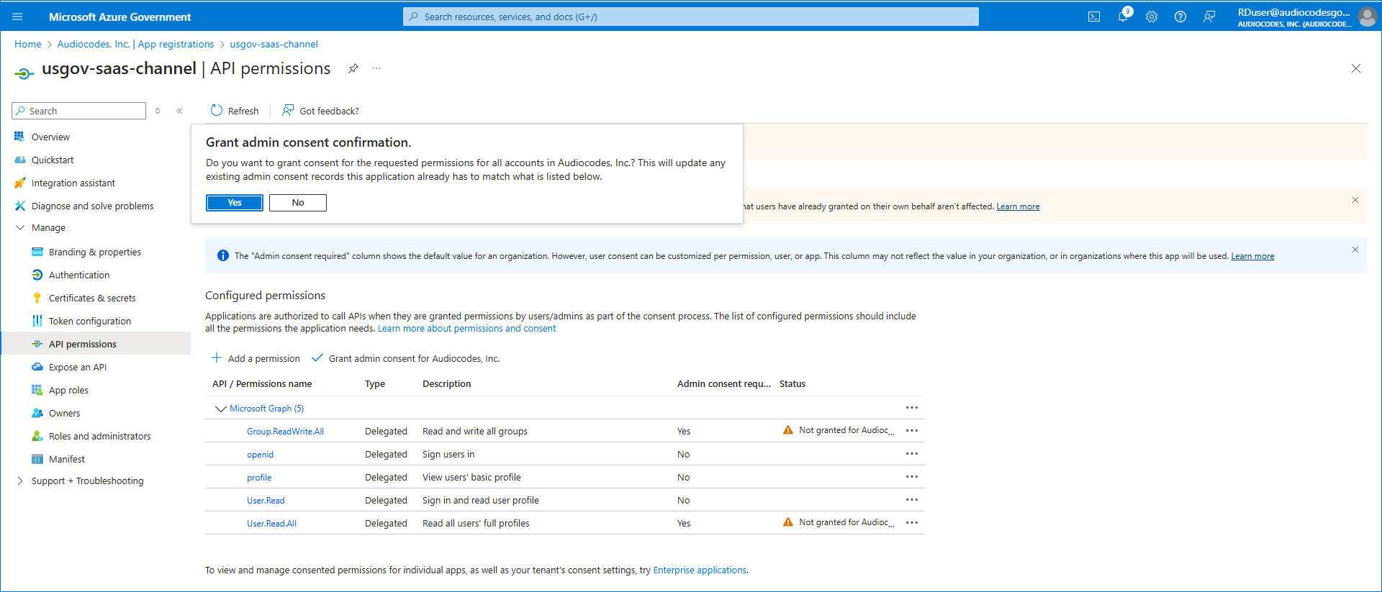Image resolution: width=1382 pixels, height=592 pixels.
Task: Click Add a permission
Action: [256, 358]
